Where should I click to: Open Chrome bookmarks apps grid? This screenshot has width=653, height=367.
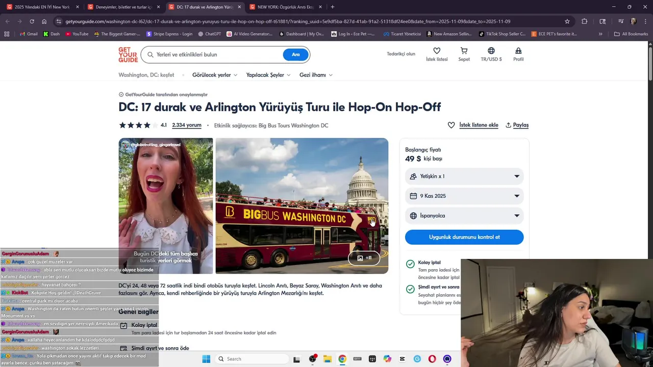(7, 34)
